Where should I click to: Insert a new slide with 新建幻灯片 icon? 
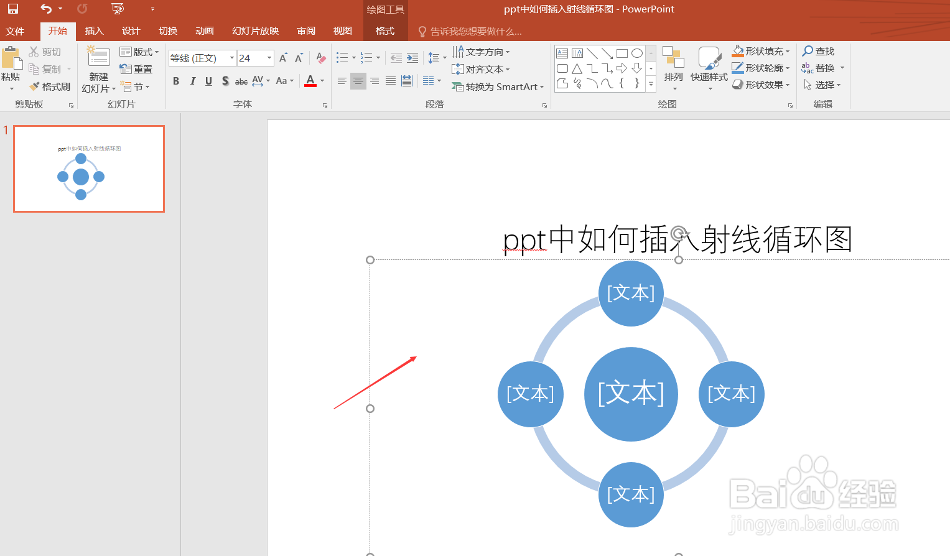coord(99,57)
